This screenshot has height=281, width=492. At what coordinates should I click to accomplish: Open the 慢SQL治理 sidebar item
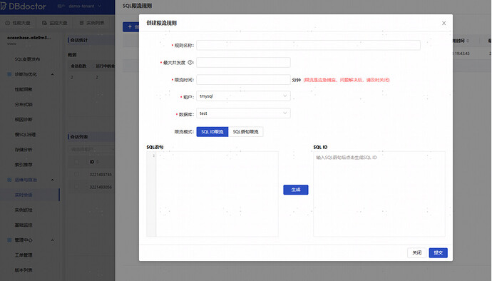coord(25,135)
